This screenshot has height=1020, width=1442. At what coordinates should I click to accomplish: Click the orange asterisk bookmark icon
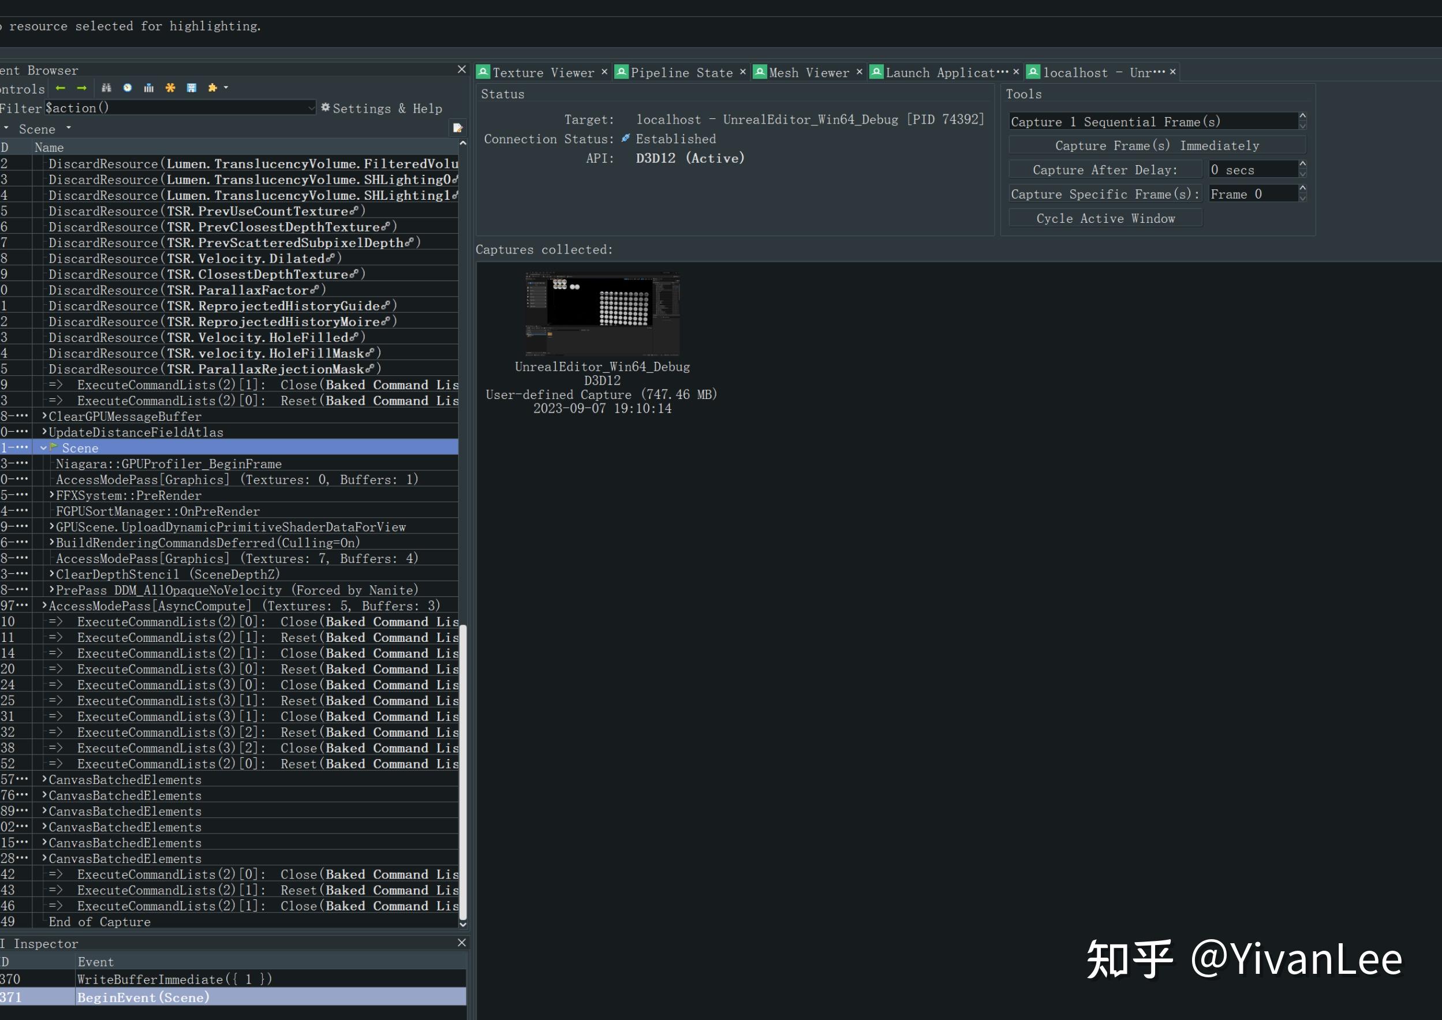click(x=170, y=88)
